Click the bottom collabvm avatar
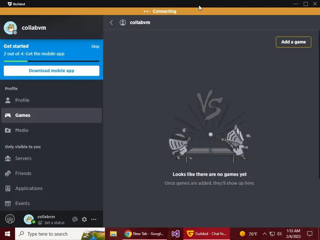Image resolution: width=320 pixels, height=240 pixels. 29,219
